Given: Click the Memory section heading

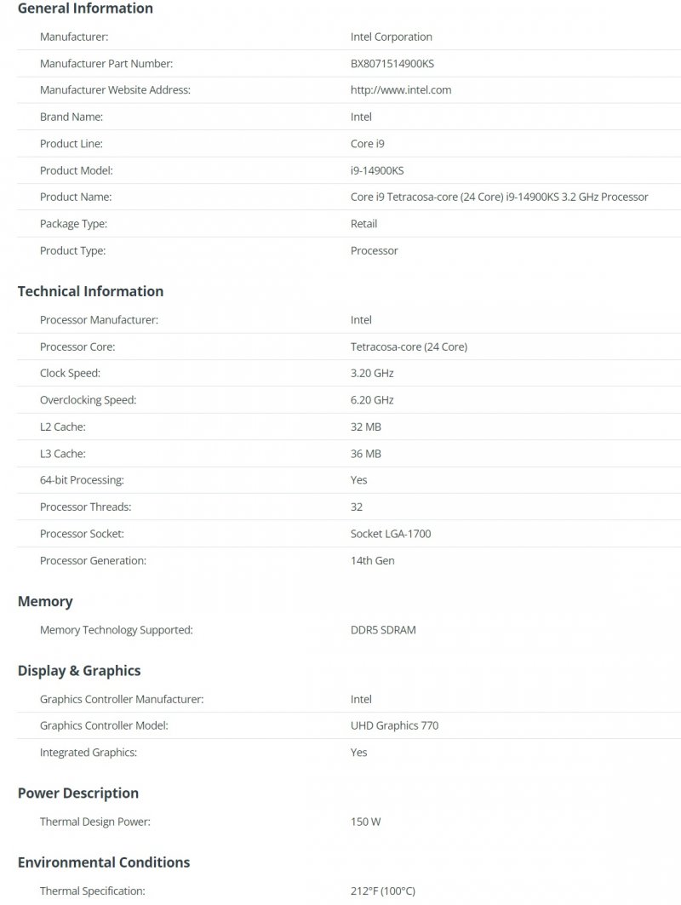Looking at the screenshot, I should click(x=45, y=602).
